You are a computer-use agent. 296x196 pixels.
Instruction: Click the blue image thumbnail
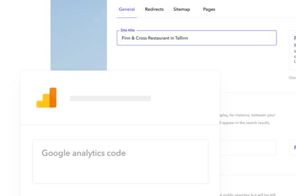[79, 35]
